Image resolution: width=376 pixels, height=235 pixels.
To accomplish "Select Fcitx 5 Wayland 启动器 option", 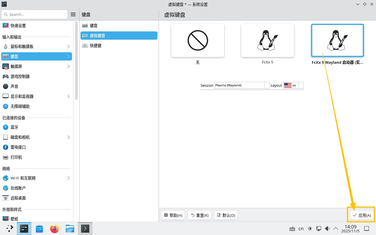I will coord(337,41).
